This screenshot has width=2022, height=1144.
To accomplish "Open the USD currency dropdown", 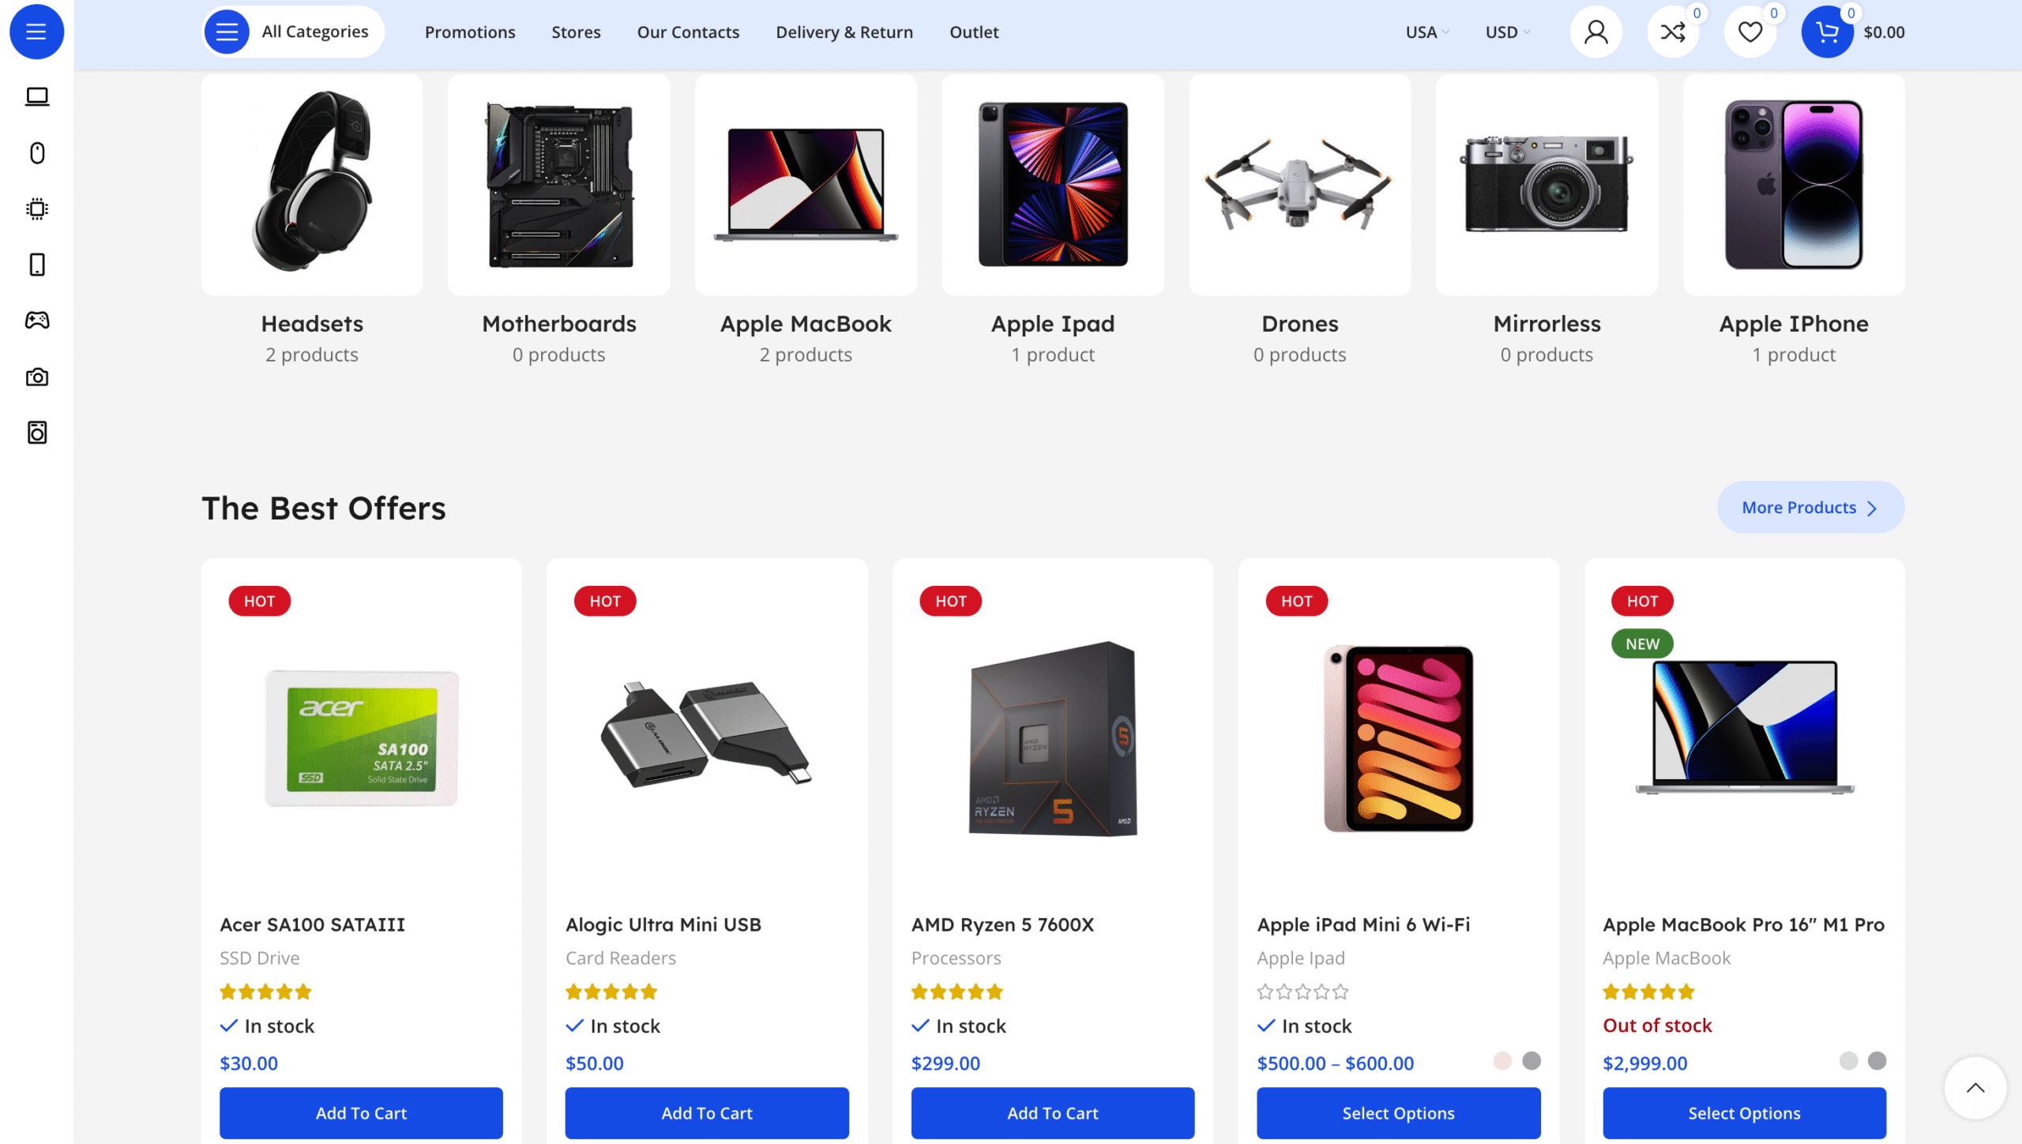I will [x=1507, y=32].
